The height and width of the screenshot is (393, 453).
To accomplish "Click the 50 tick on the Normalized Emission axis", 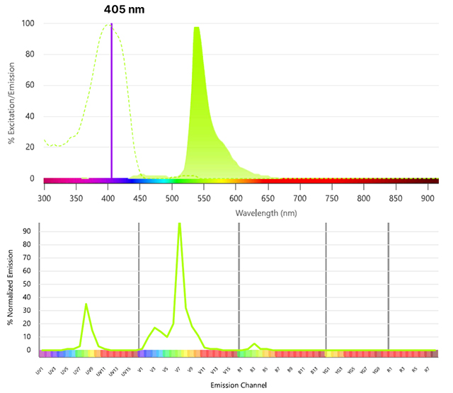I will pos(27,284).
